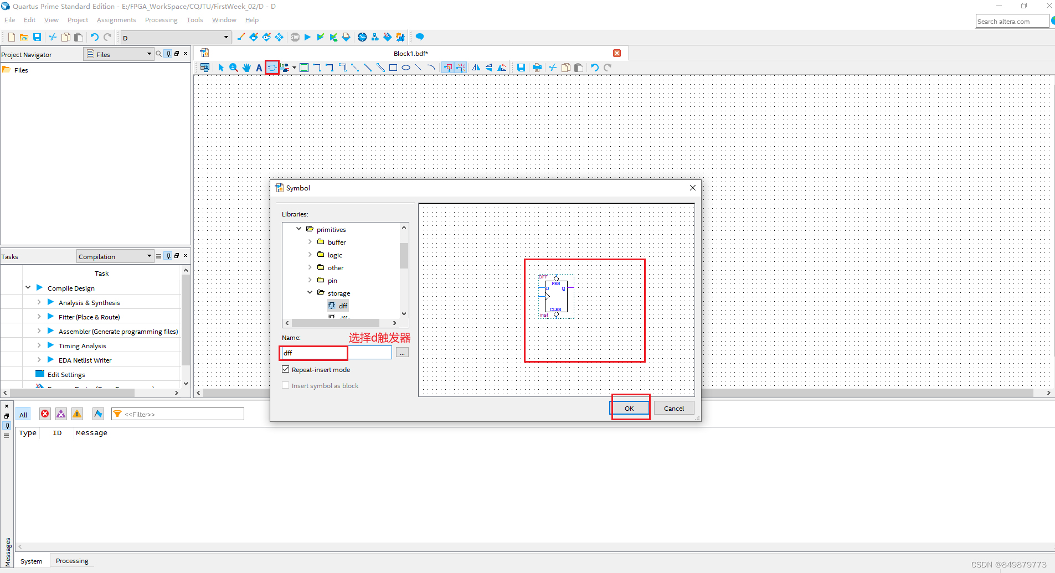Toggle Repeat-insert mode checkbox

[286, 369]
